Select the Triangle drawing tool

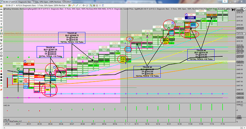click(x=1, y=59)
